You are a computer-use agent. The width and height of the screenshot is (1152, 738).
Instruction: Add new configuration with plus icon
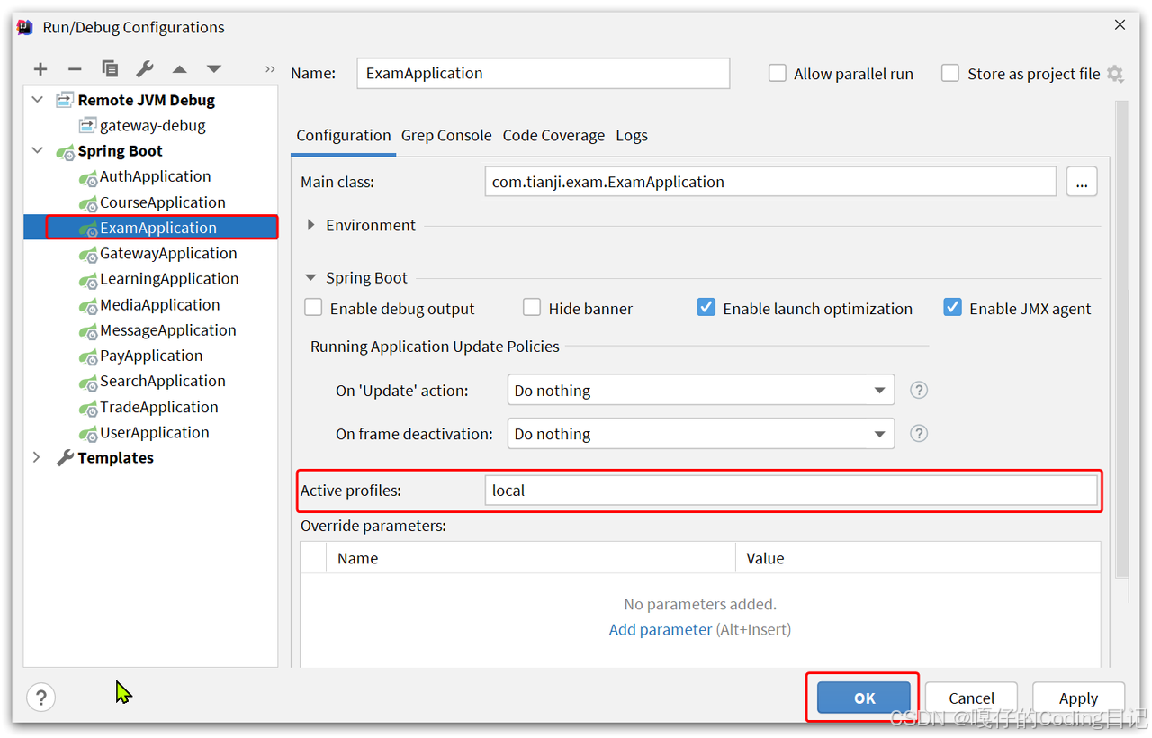[x=40, y=69]
